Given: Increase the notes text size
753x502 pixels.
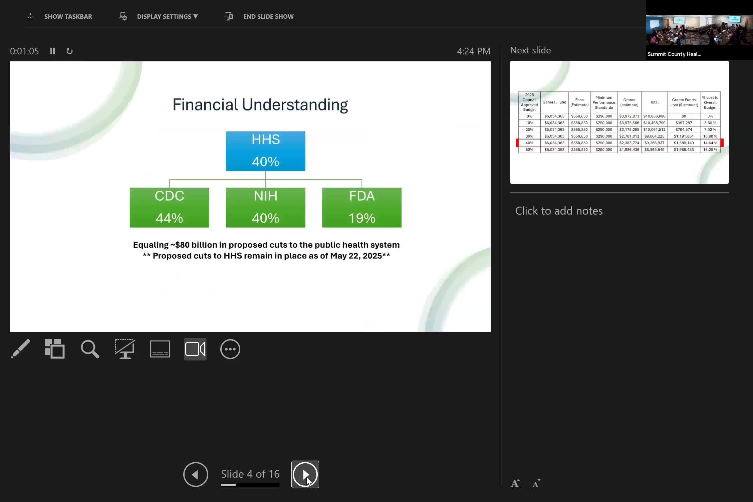Looking at the screenshot, I should coord(515,483).
